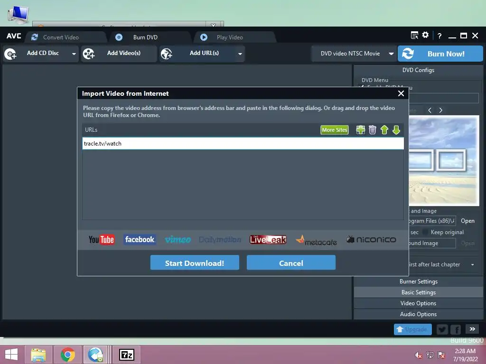Switch to the Convert Video tab
Viewport: 486px width, 364px height.
(x=65, y=37)
